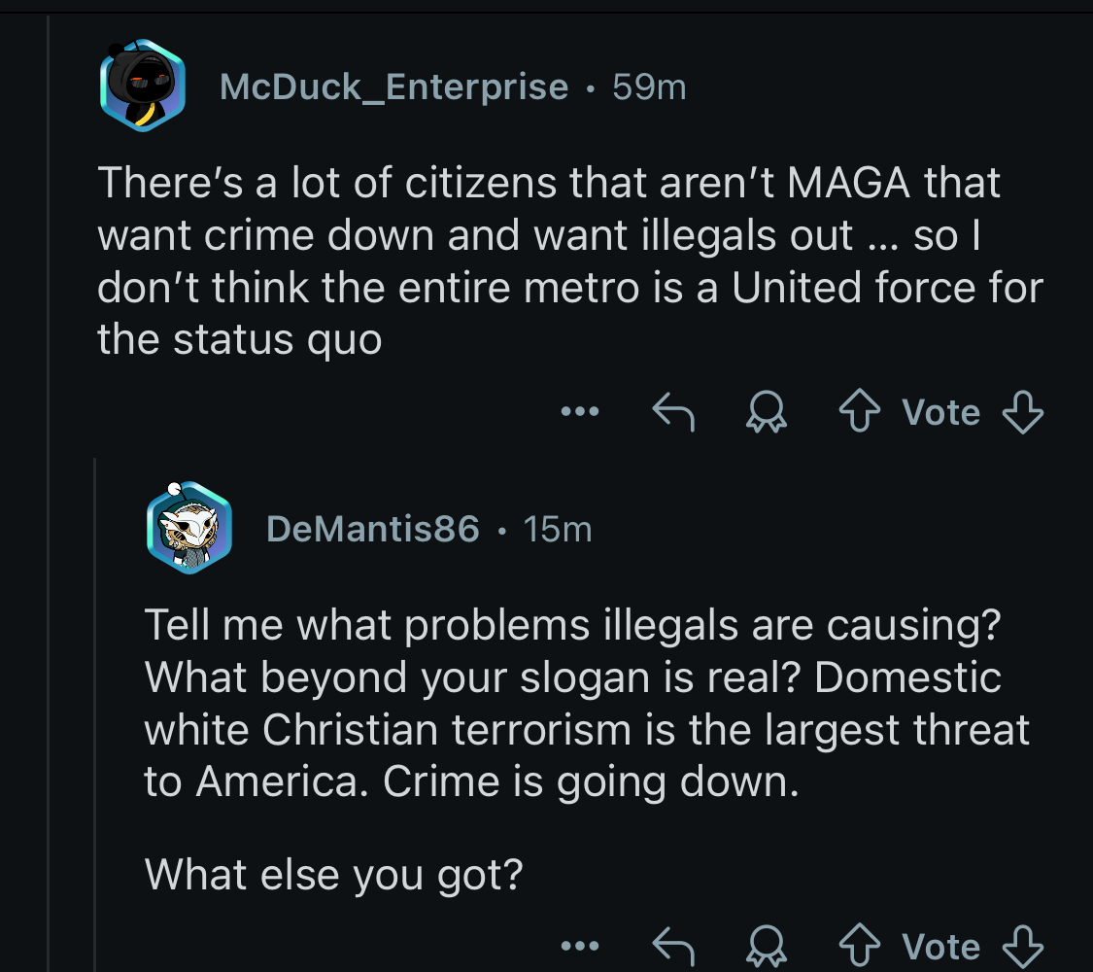The image size is (1093, 972).
Task: Upvote McDuck_Enterprise's comment
Action: 860,413
